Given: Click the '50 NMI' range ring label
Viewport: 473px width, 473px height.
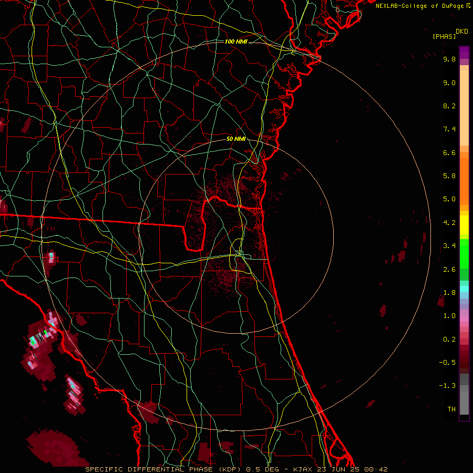Looking at the screenshot, I should 236,139.
